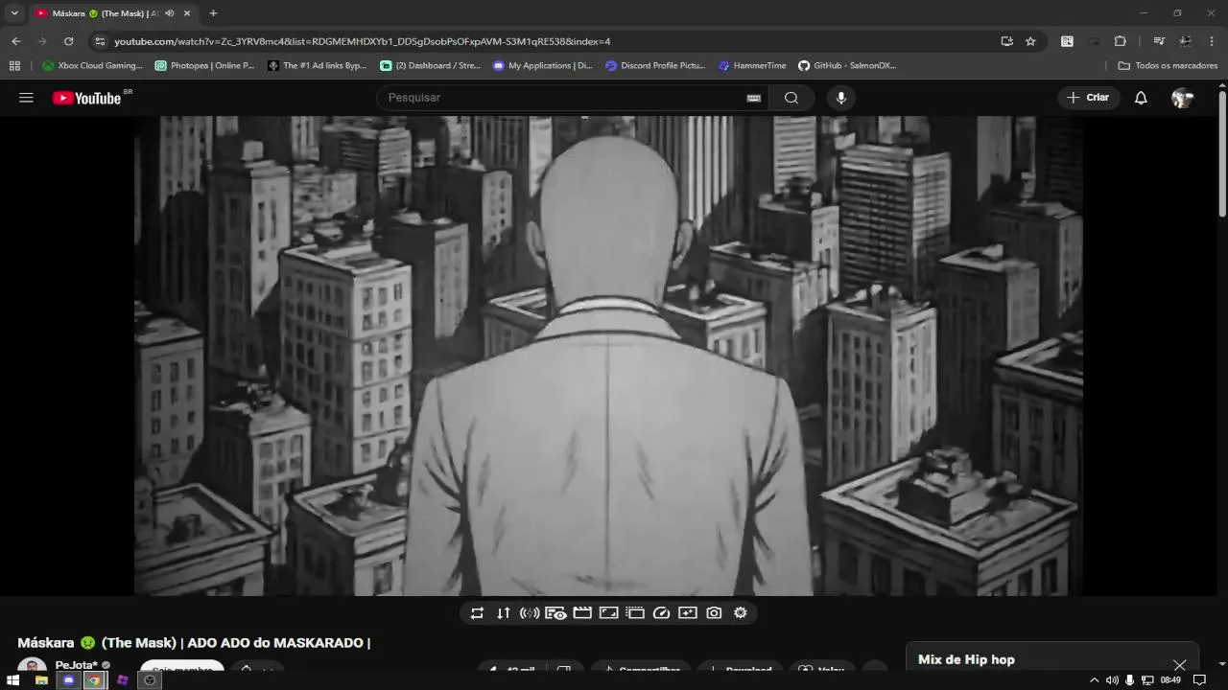The image size is (1228, 690).
Task: Open the Dashboard / Stre... bookmark
Action: (431, 66)
